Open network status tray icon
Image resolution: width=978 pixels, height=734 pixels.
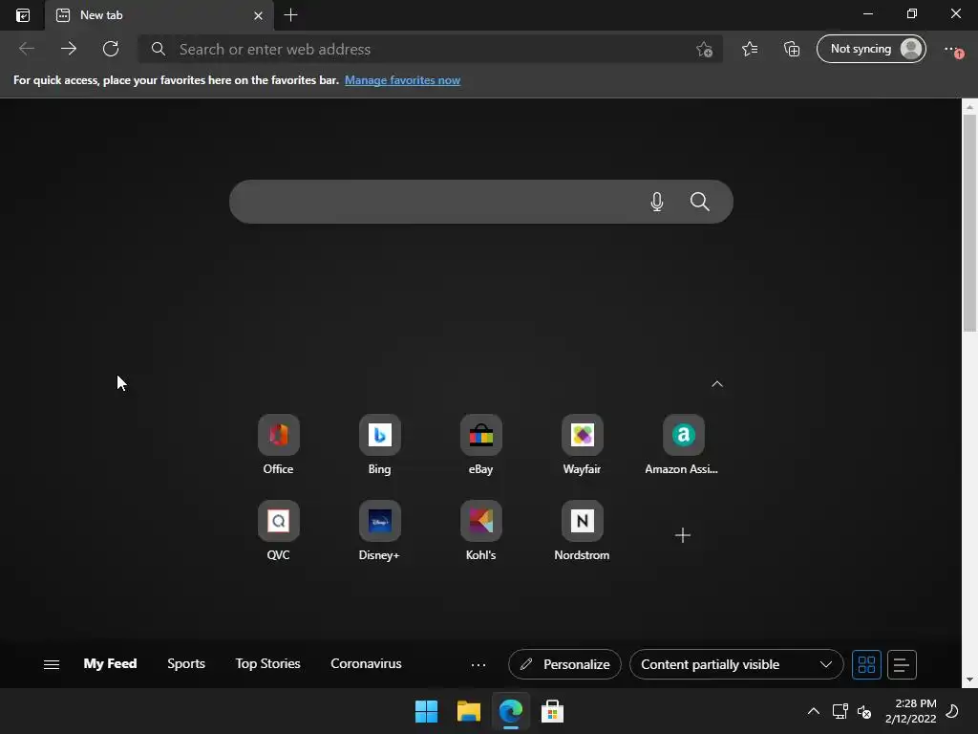click(840, 711)
